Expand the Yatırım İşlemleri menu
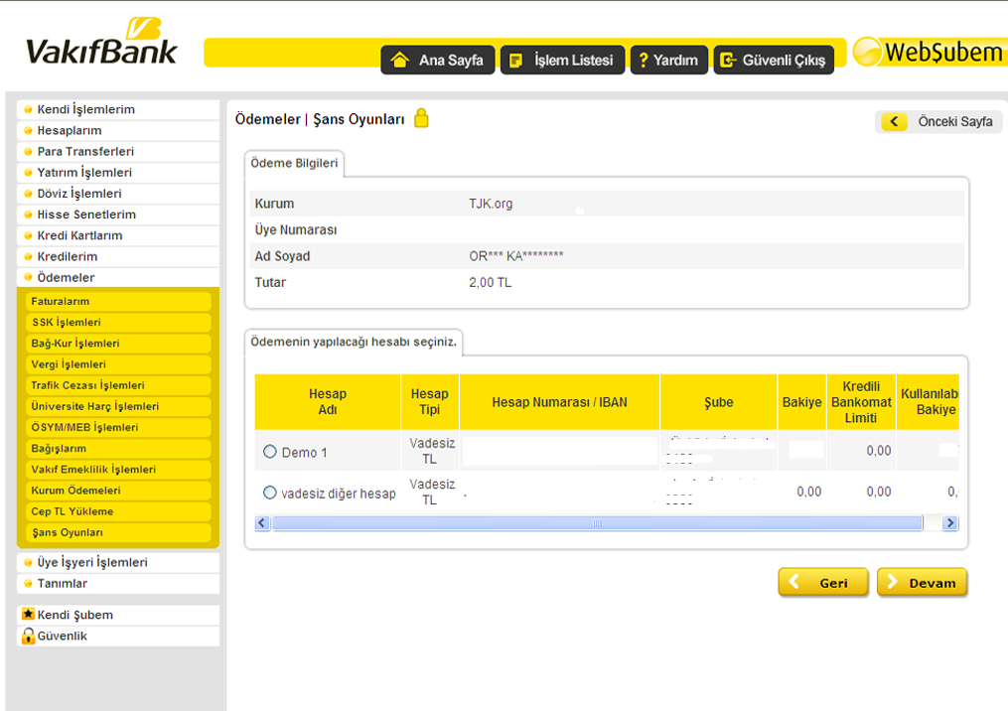Screen dimensions: 1008x711 [117, 172]
